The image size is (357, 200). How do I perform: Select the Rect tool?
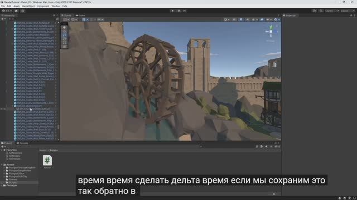click(x=65, y=43)
